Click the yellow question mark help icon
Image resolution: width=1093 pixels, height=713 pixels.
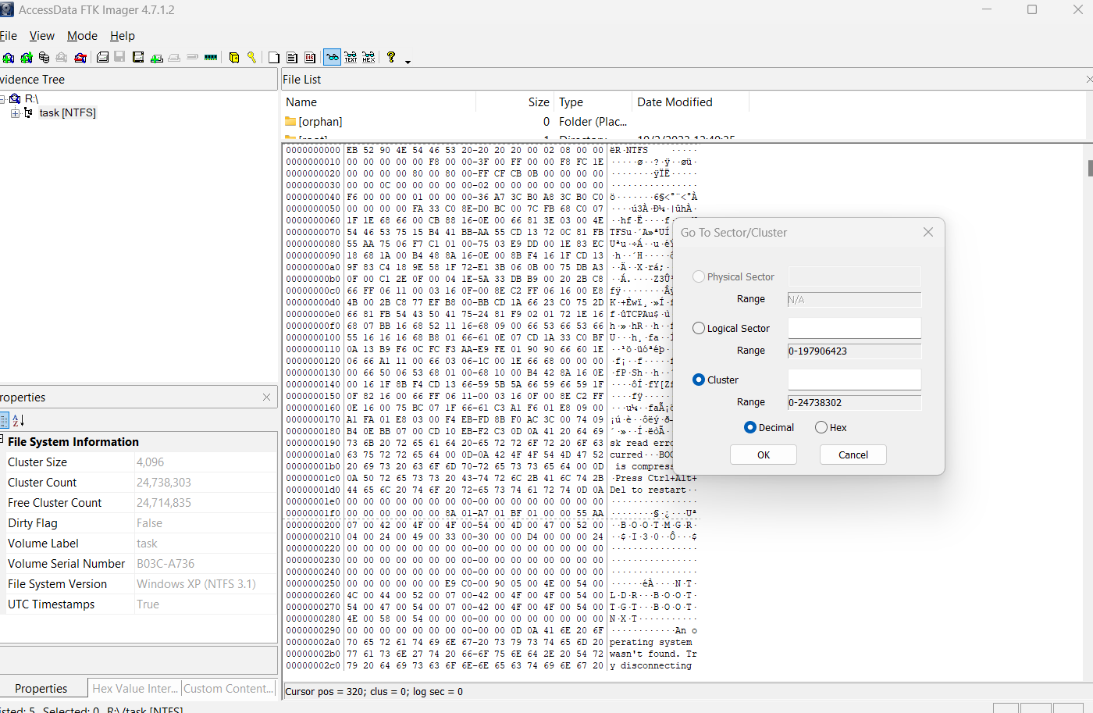[391, 57]
